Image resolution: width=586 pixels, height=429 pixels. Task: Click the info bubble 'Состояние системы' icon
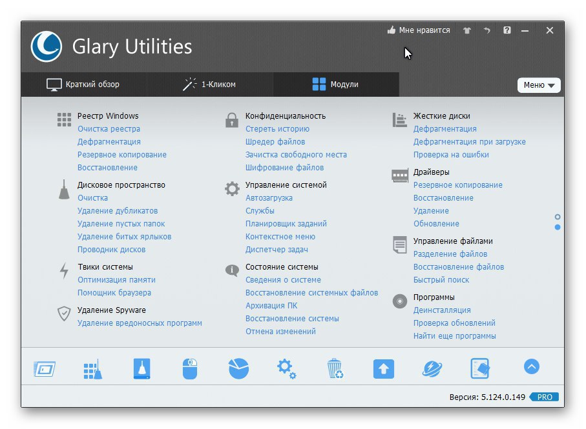point(232,270)
